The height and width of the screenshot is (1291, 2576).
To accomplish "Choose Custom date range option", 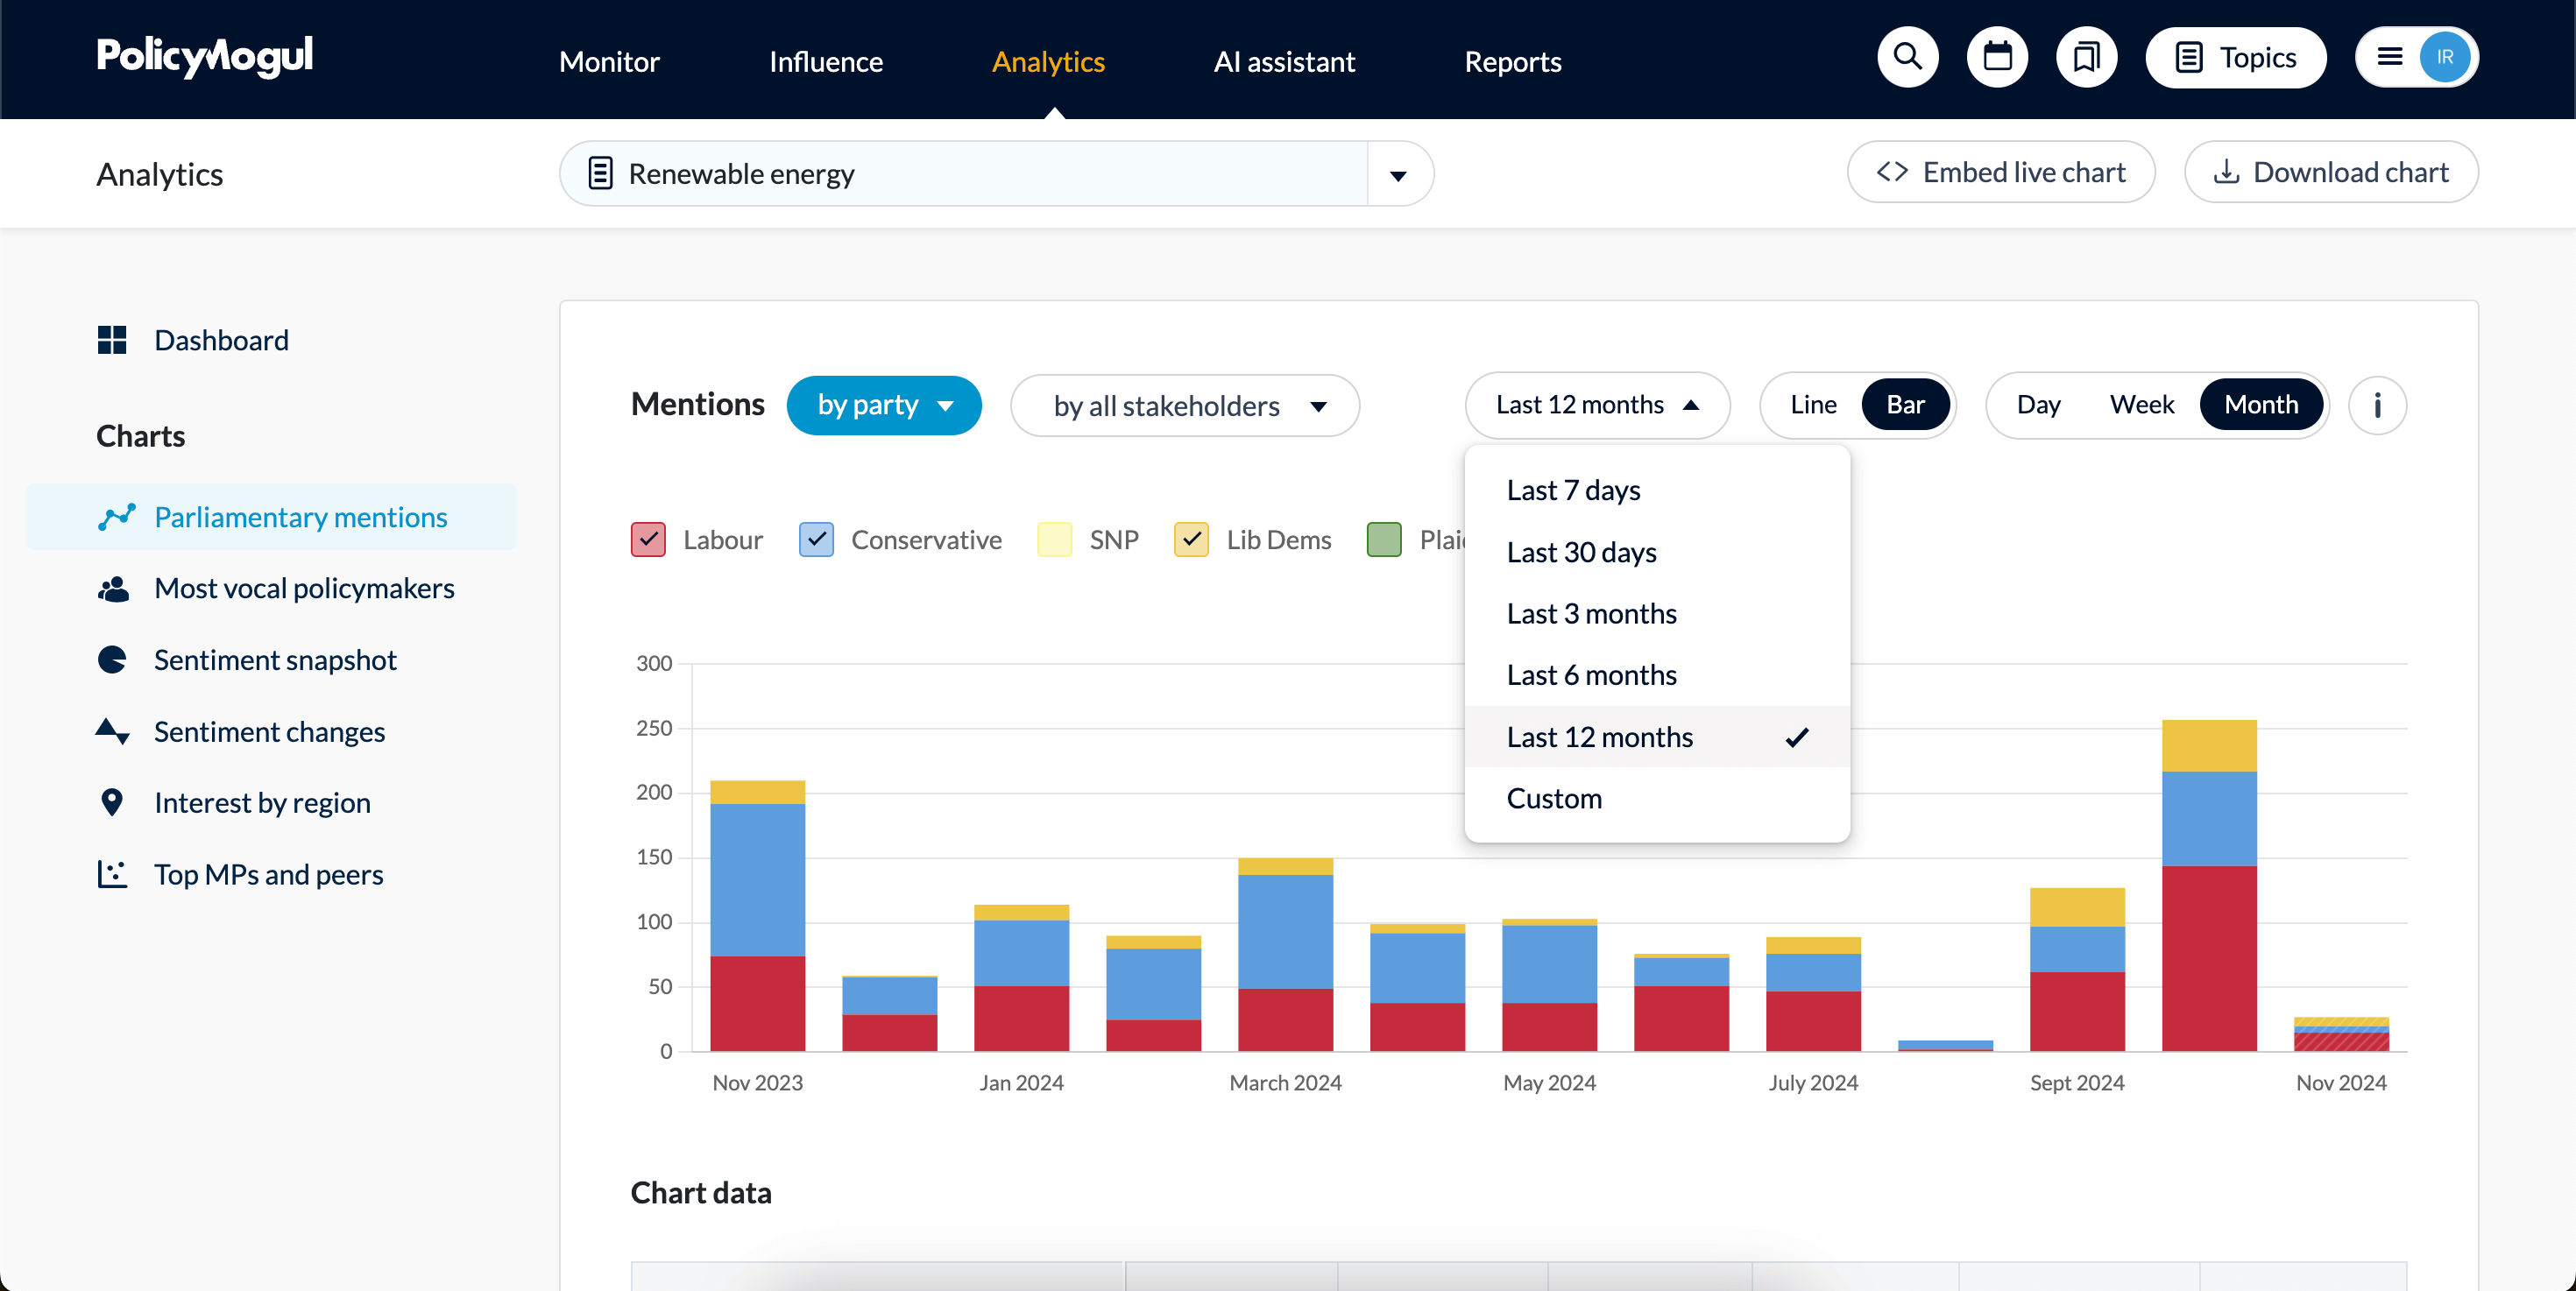I will pos(1554,799).
